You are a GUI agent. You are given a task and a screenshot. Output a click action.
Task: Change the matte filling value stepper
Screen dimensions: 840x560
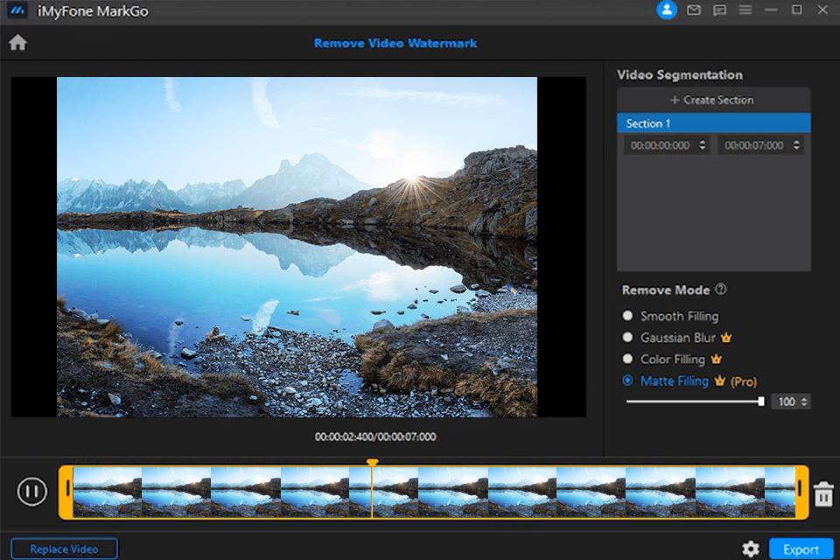pos(805,402)
